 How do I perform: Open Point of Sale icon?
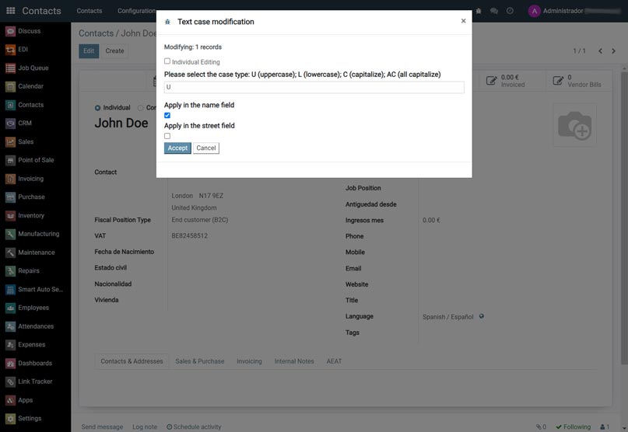click(x=10, y=160)
